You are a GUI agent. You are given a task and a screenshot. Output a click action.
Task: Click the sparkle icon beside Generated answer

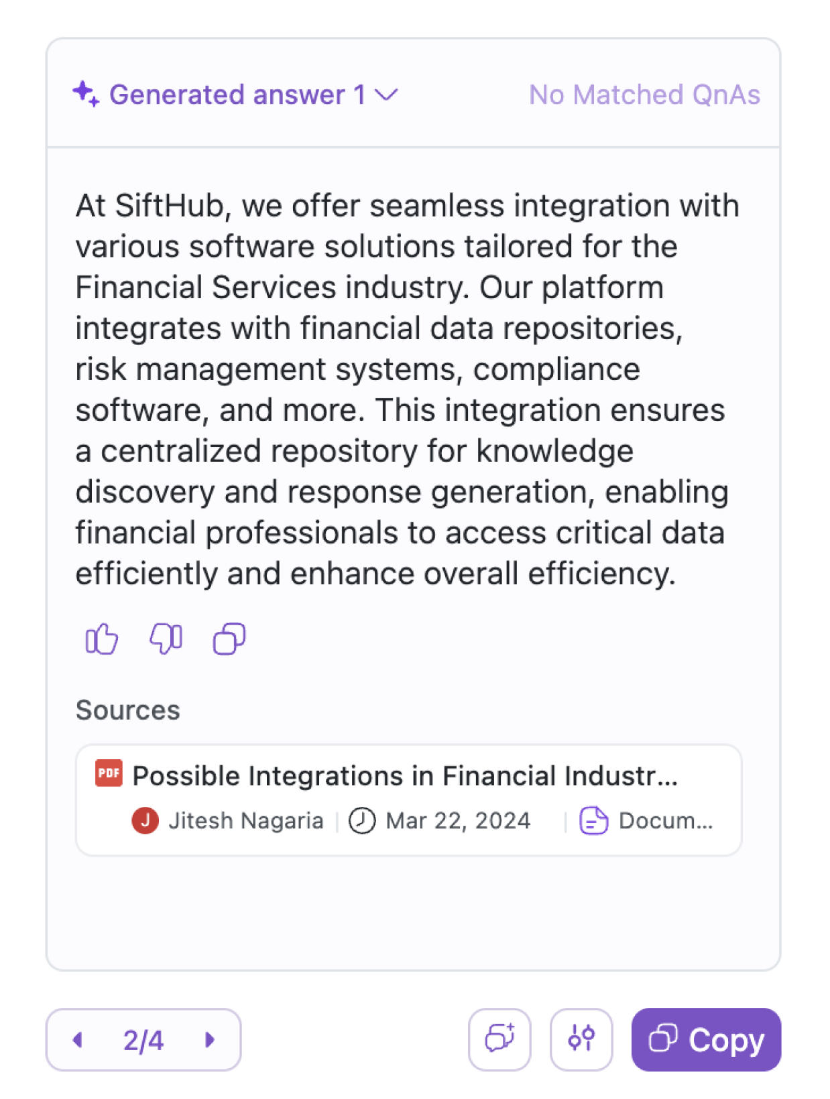(x=86, y=94)
